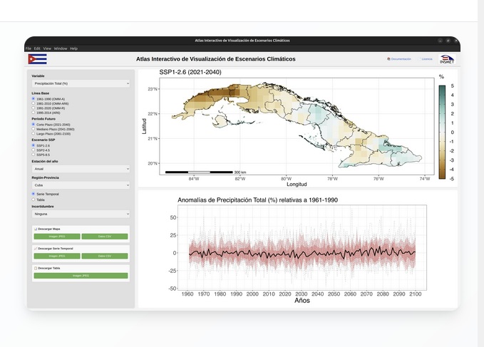Open the Variable dropdown
Viewport: 484px width, 347px height.
tap(81, 83)
